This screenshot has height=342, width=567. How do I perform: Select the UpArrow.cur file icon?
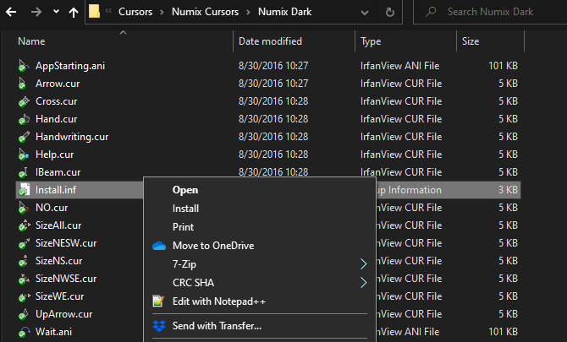(x=23, y=314)
